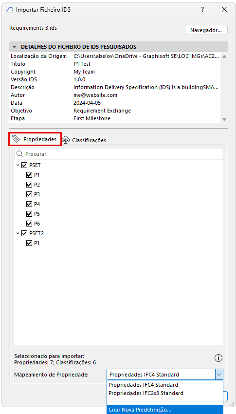Toggle the PSET group checkbox

point(24,165)
